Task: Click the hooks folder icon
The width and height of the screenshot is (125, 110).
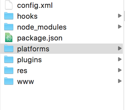Action: [x=9, y=16]
